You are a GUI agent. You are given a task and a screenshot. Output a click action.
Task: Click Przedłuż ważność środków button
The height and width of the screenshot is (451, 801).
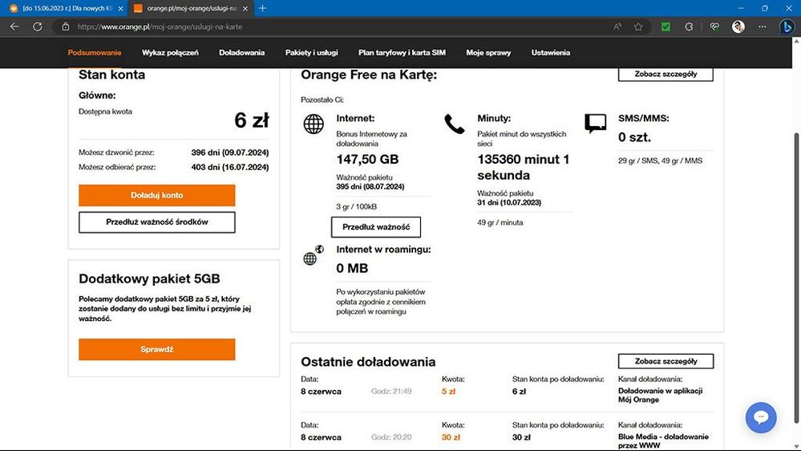[157, 222]
